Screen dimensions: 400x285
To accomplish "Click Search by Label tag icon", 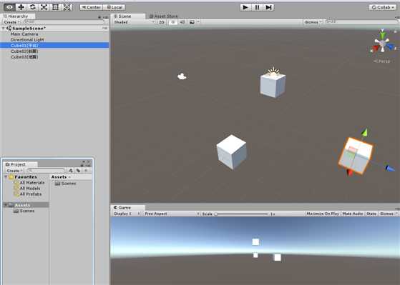I will [x=78, y=171].
